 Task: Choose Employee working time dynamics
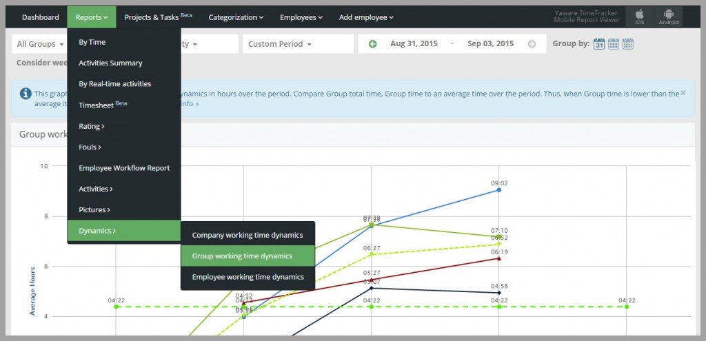[248, 277]
